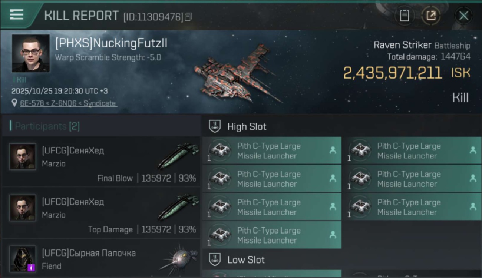Open the 6E-578 Syndicate location link
482x278 pixels.
pos(68,103)
